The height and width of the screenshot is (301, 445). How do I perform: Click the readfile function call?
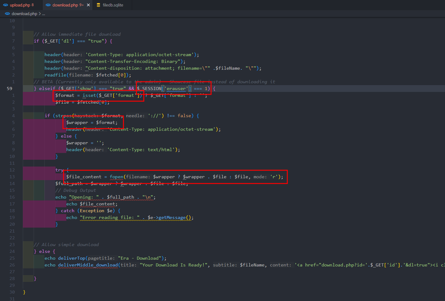[x=88, y=75]
